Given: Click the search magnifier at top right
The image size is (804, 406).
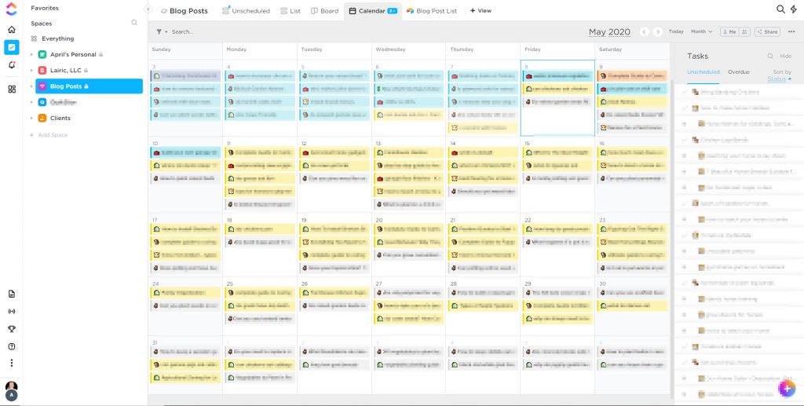Looking at the screenshot, I should pyautogui.click(x=780, y=9).
